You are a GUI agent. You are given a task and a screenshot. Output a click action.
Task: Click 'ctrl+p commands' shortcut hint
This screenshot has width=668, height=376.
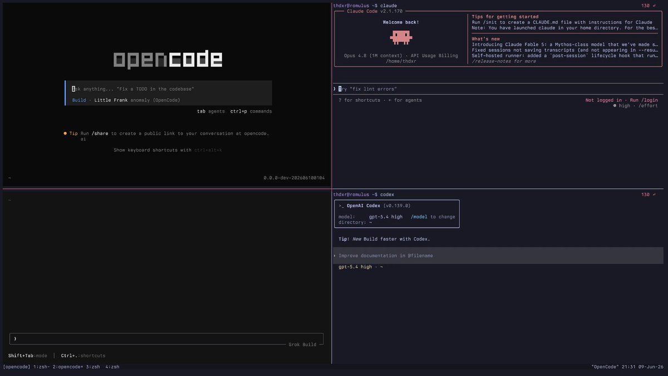(251, 111)
